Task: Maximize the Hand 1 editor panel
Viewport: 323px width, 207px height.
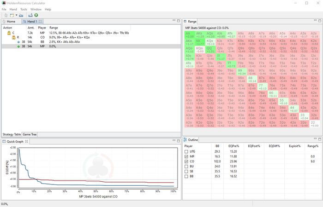Action: click(x=179, y=21)
